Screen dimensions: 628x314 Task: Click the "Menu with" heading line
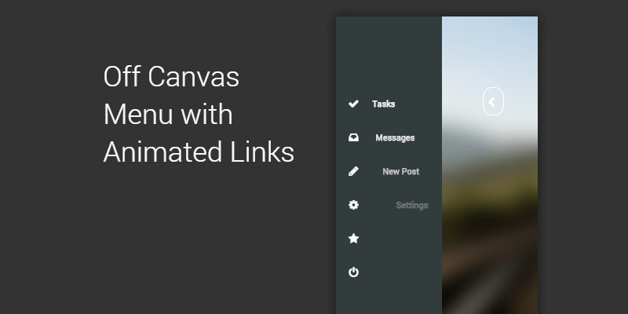pos(168,115)
